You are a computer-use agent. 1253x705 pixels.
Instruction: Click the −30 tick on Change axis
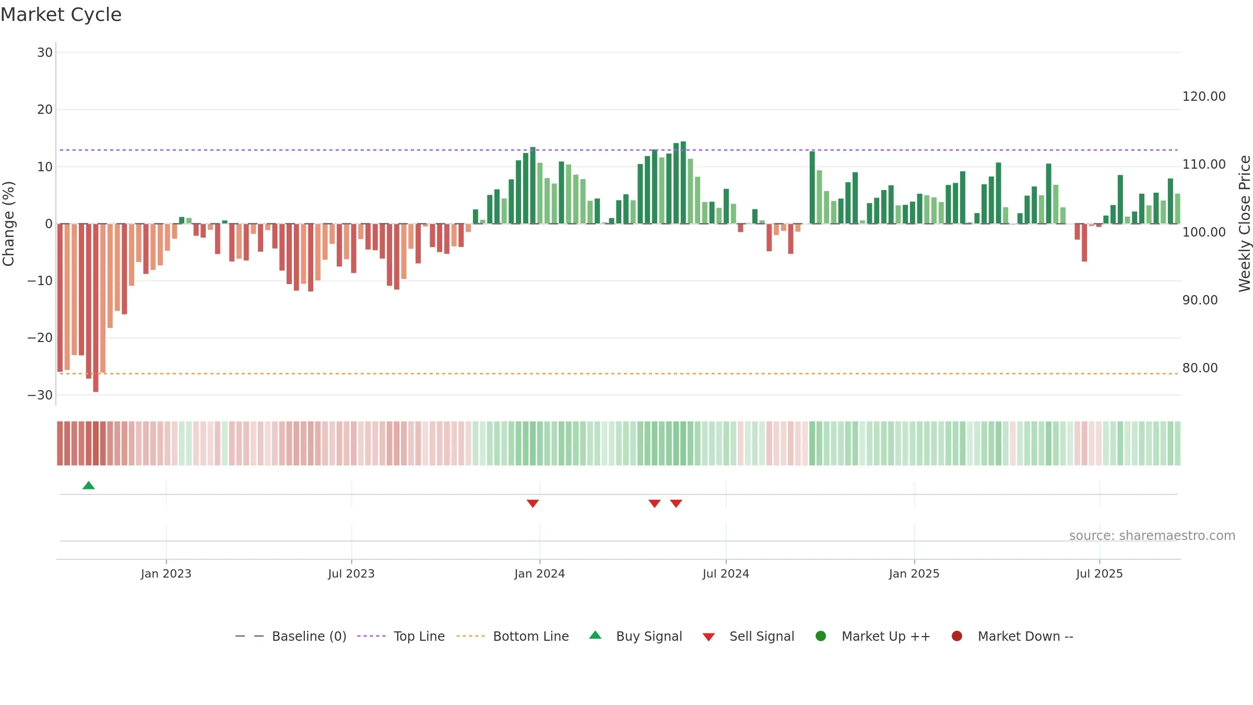(40, 395)
